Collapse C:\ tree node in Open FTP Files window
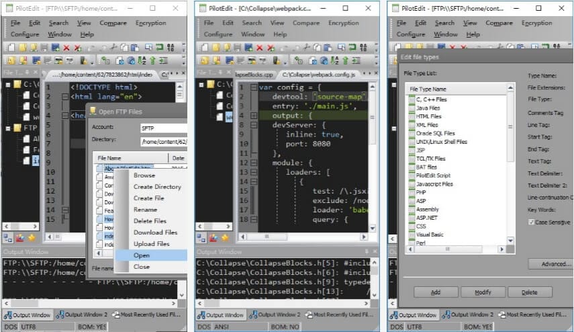Image resolution: width=574 pixels, height=332 pixels. point(7,85)
